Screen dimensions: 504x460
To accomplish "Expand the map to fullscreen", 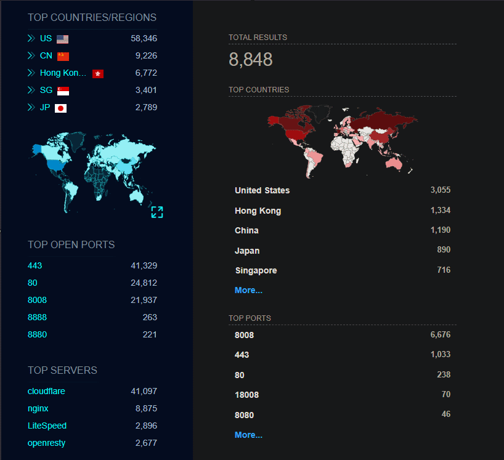I will 157,212.
